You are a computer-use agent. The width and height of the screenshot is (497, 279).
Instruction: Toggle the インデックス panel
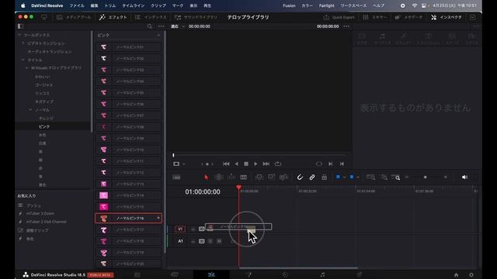click(x=151, y=17)
